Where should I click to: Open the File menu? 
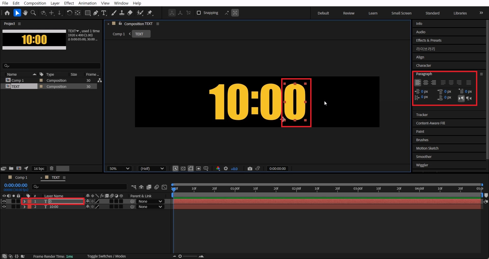coord(5,3)
